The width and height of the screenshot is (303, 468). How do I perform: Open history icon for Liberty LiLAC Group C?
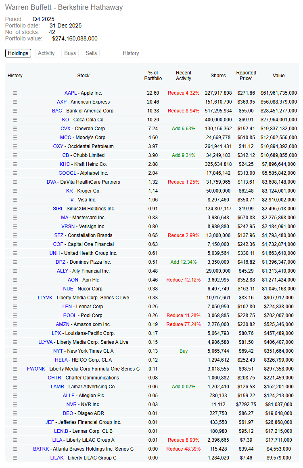tap(15, 458)
